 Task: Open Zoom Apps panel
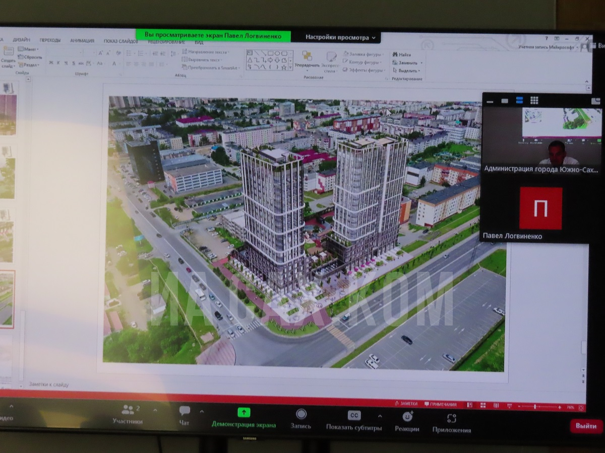(x=451, y=423)
